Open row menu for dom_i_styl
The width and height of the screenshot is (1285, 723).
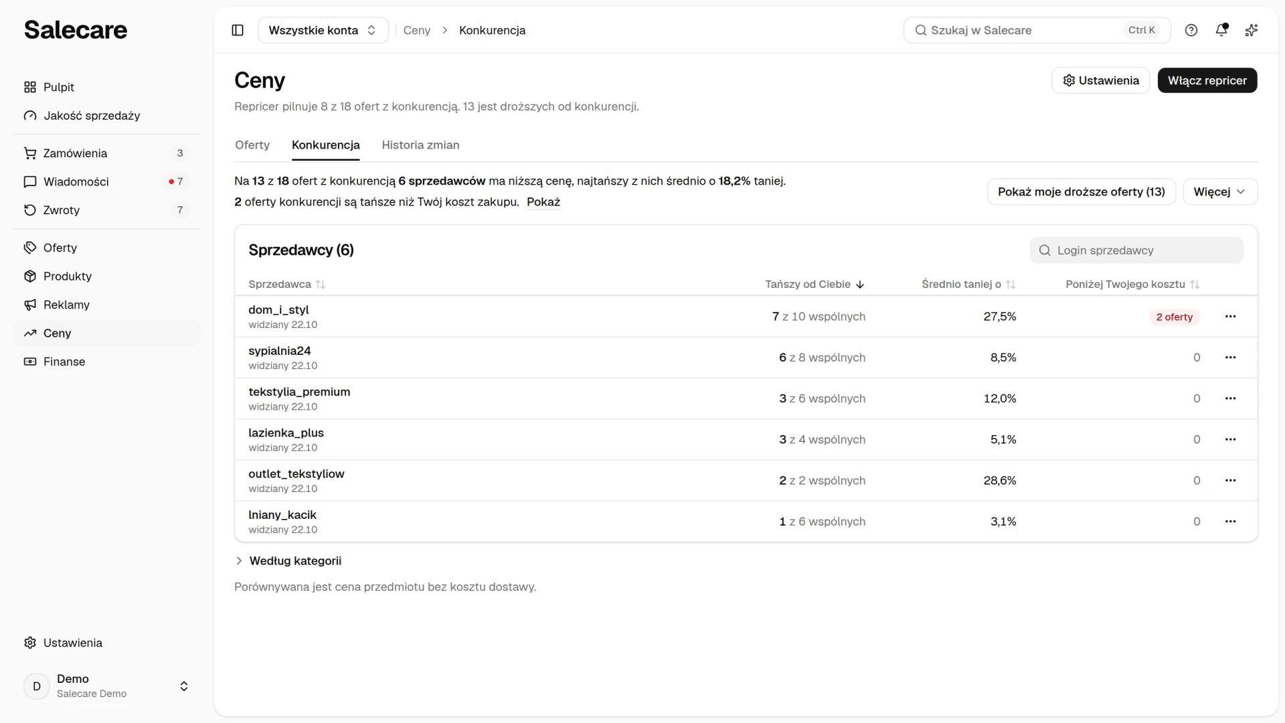1230,317
